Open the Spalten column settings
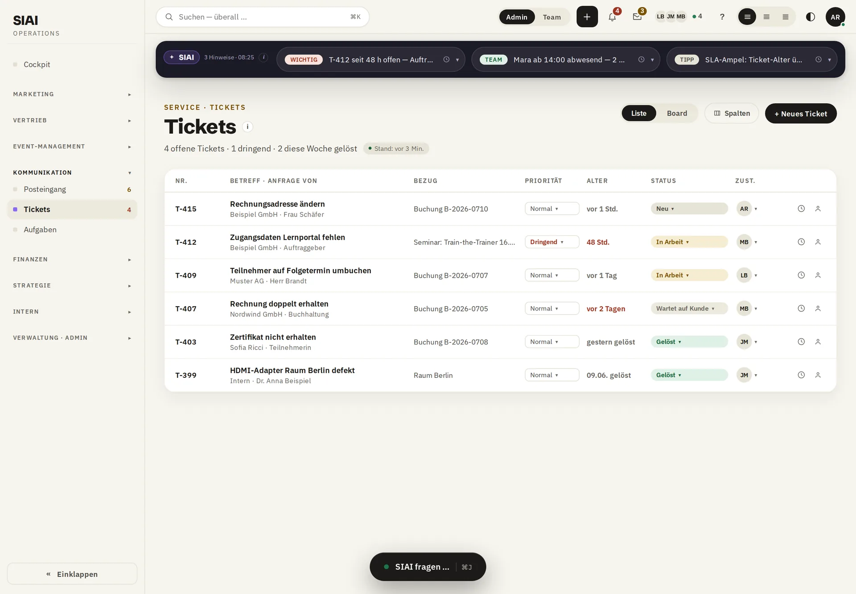 pos(732,113)
